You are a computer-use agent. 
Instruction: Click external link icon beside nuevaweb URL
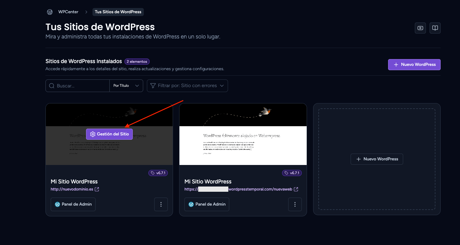(296, 189)
